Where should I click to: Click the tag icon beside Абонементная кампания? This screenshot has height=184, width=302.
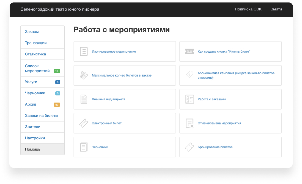click(190, 74)
